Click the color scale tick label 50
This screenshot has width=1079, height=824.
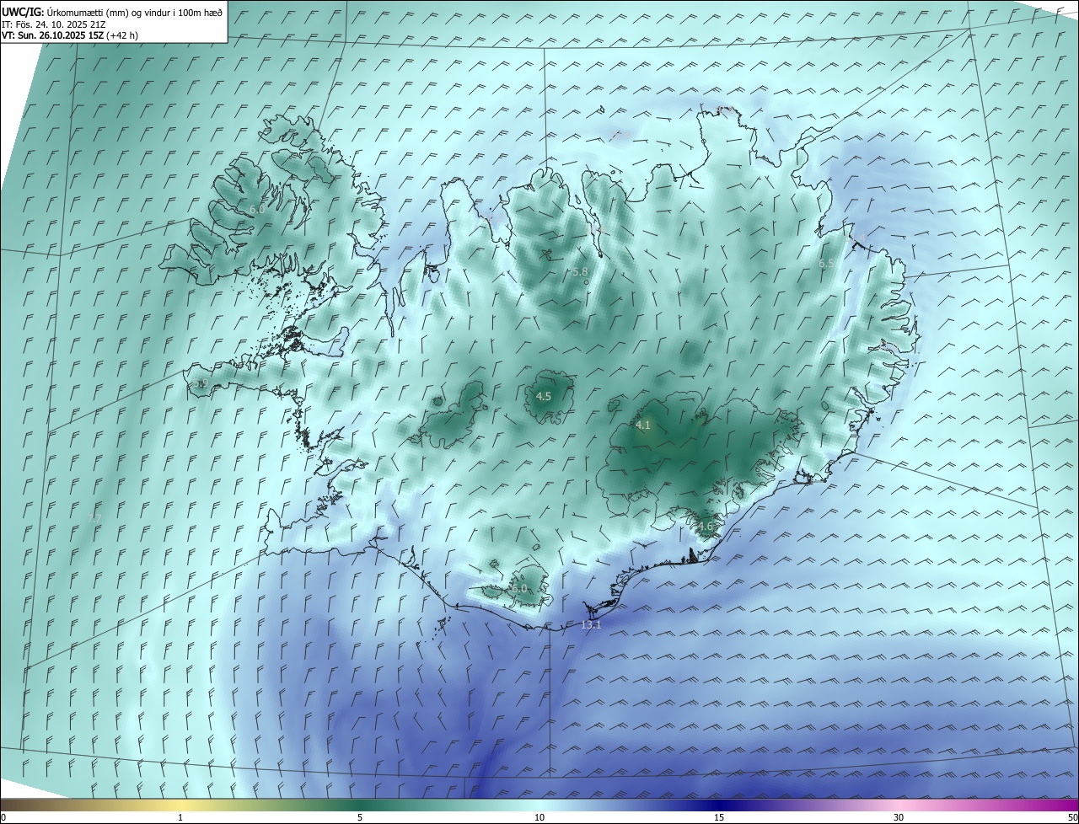coord(1072,817)
